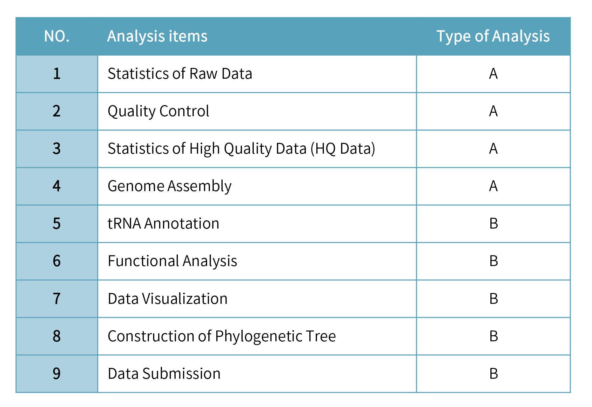Image resolution: width=592 pixels, height=407 pixels.
Task: Select the 'Quality Control' cell
Action: (x=158, y=111)
